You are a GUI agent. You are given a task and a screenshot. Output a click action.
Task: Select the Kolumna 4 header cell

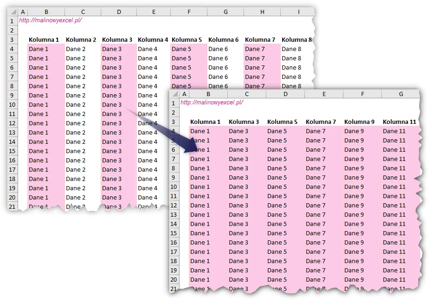click(x=153, y=40)
